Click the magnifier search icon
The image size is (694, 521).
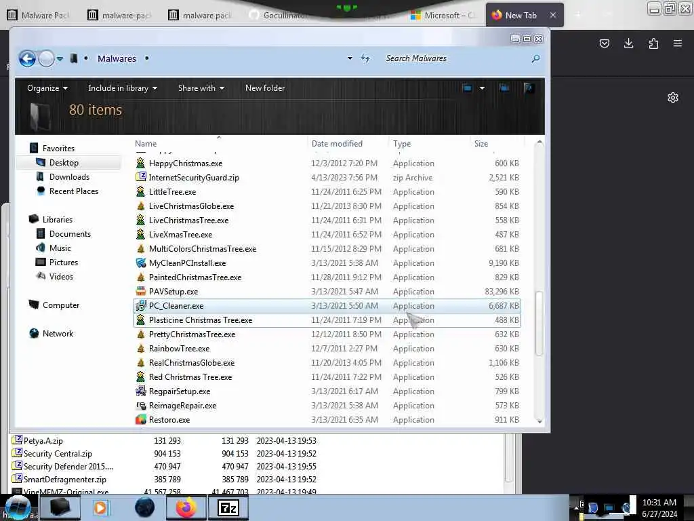535,58
